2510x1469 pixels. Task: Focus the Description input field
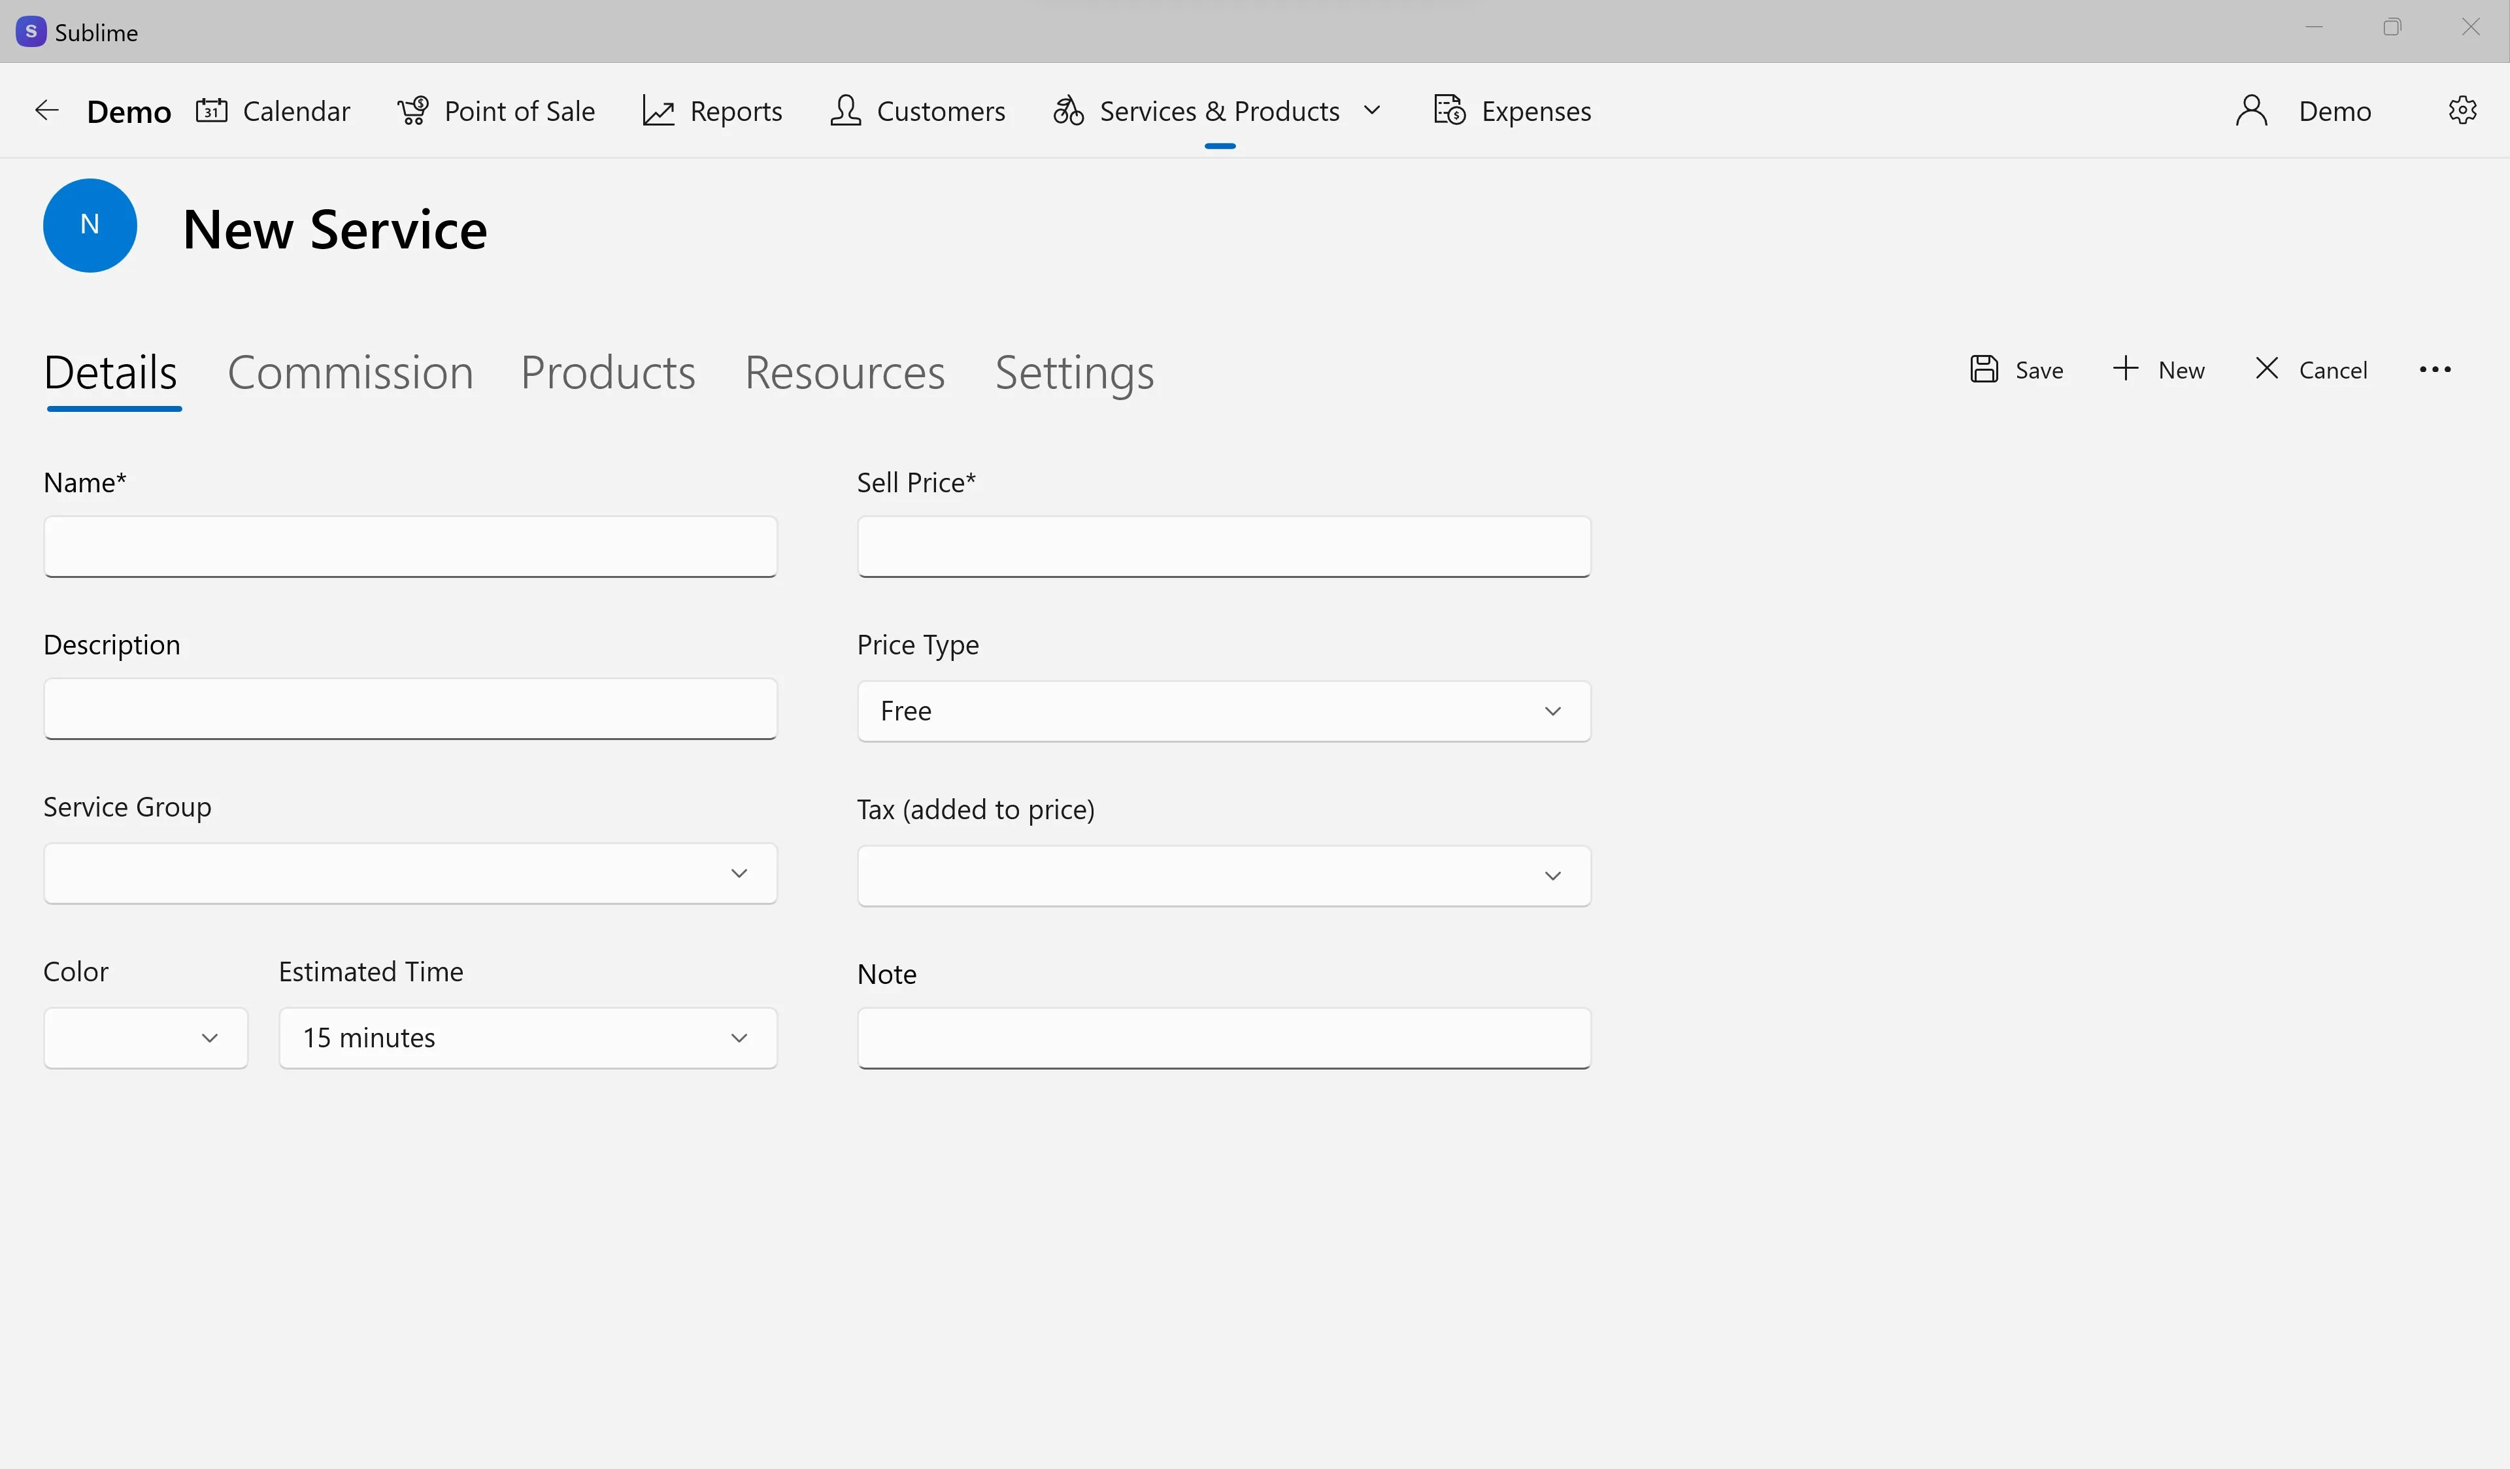[409, 708]
